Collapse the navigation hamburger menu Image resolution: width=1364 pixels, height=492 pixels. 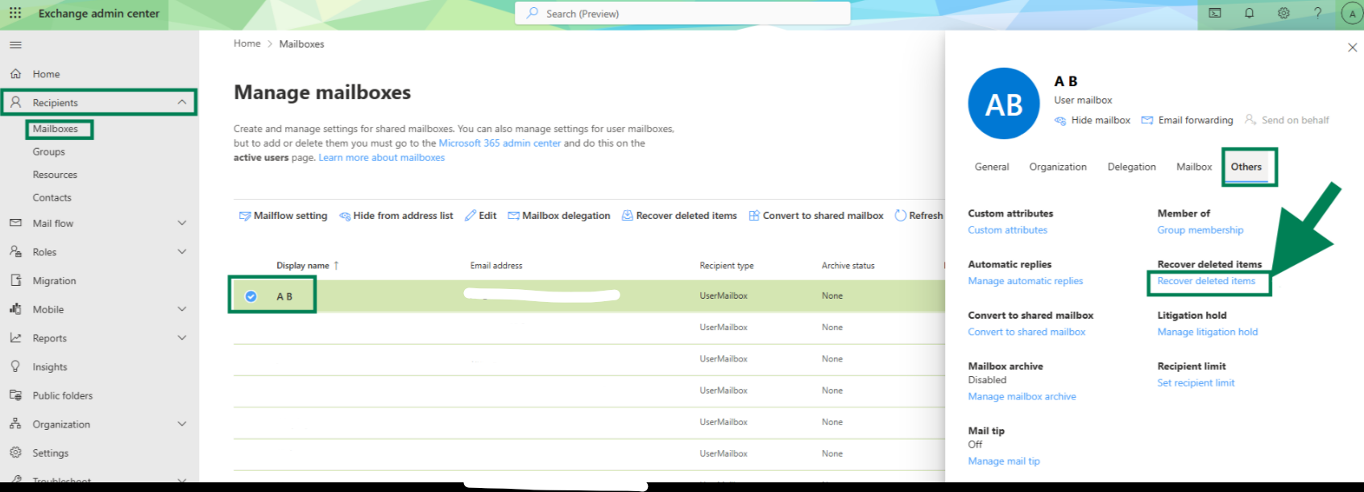click(15, 45)
